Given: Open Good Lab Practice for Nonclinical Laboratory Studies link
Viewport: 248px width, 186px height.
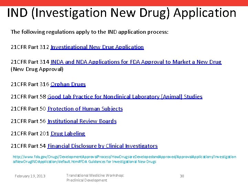Looking at the screenshot, I should pos(125,97).
